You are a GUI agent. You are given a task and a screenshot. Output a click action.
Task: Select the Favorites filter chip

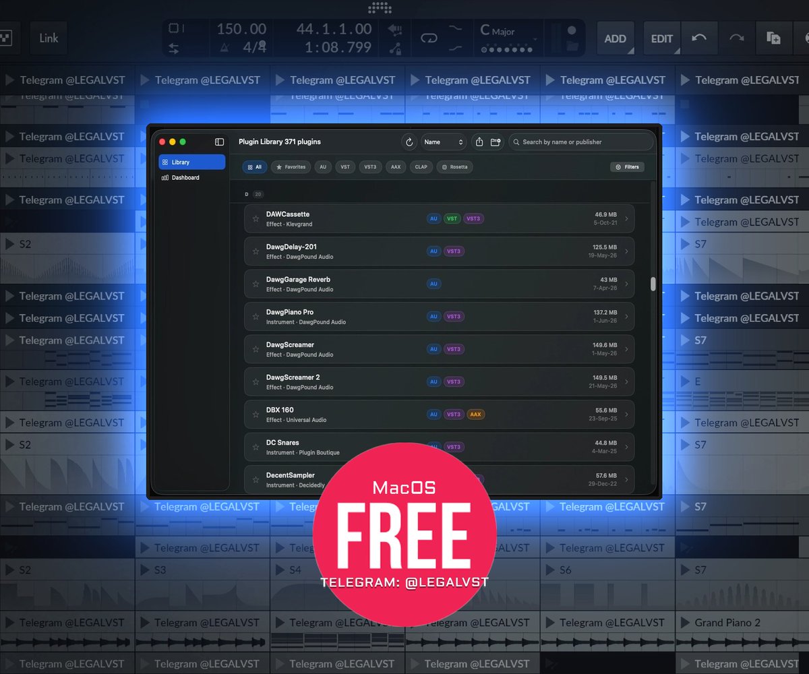tap(291, 167)
